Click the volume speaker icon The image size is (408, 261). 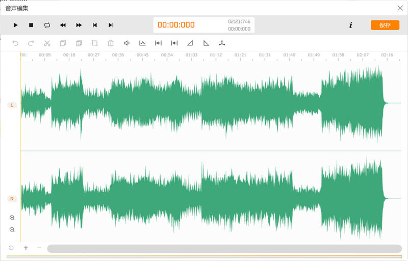(x=126, y=43)
